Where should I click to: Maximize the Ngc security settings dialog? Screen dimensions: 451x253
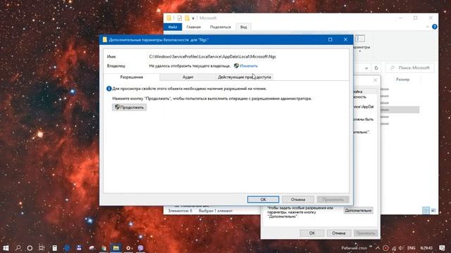click(x=330, y=39)
